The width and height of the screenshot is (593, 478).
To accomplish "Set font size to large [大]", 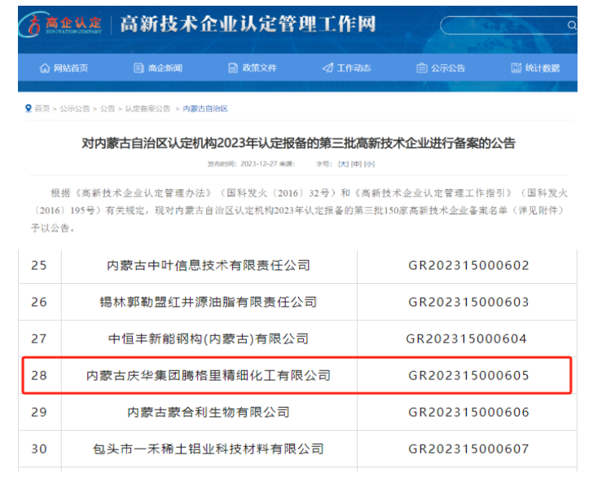I will pyautogui.click(x=343, y=164).
